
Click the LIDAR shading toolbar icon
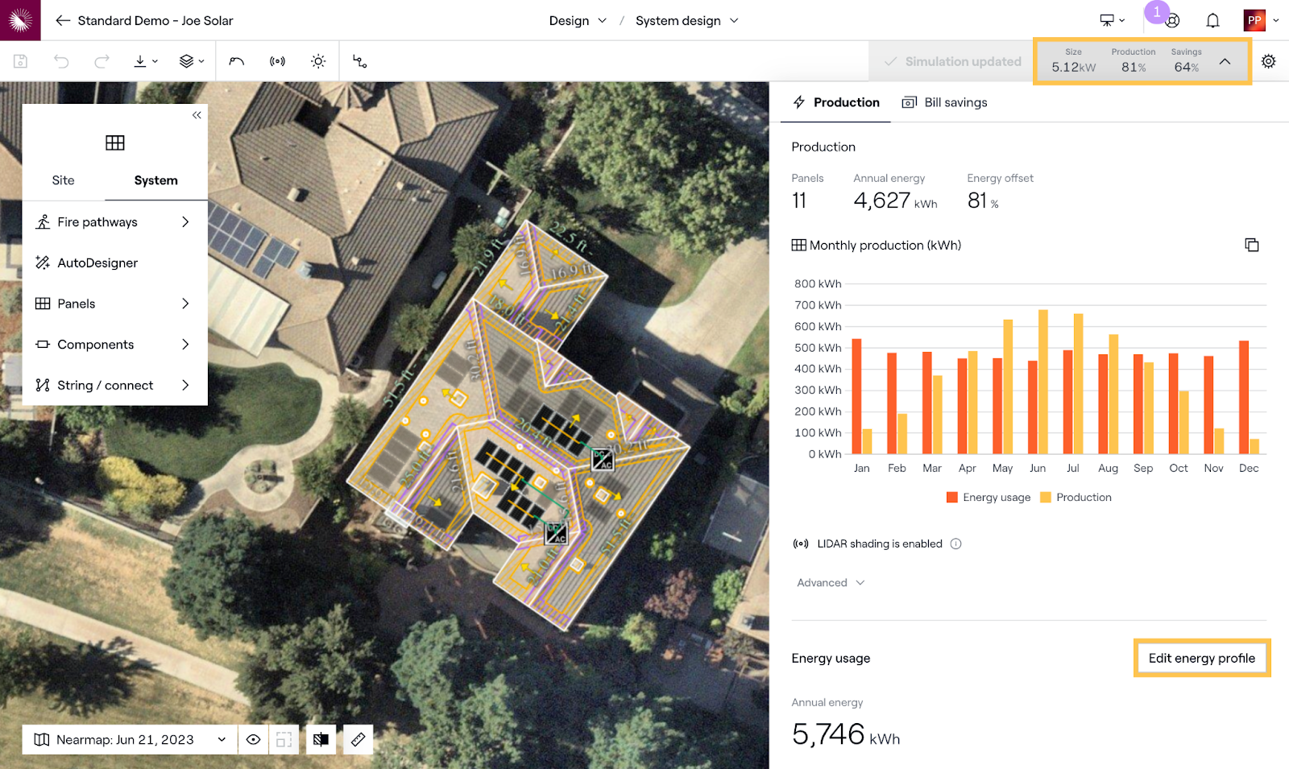click(277, 61)
